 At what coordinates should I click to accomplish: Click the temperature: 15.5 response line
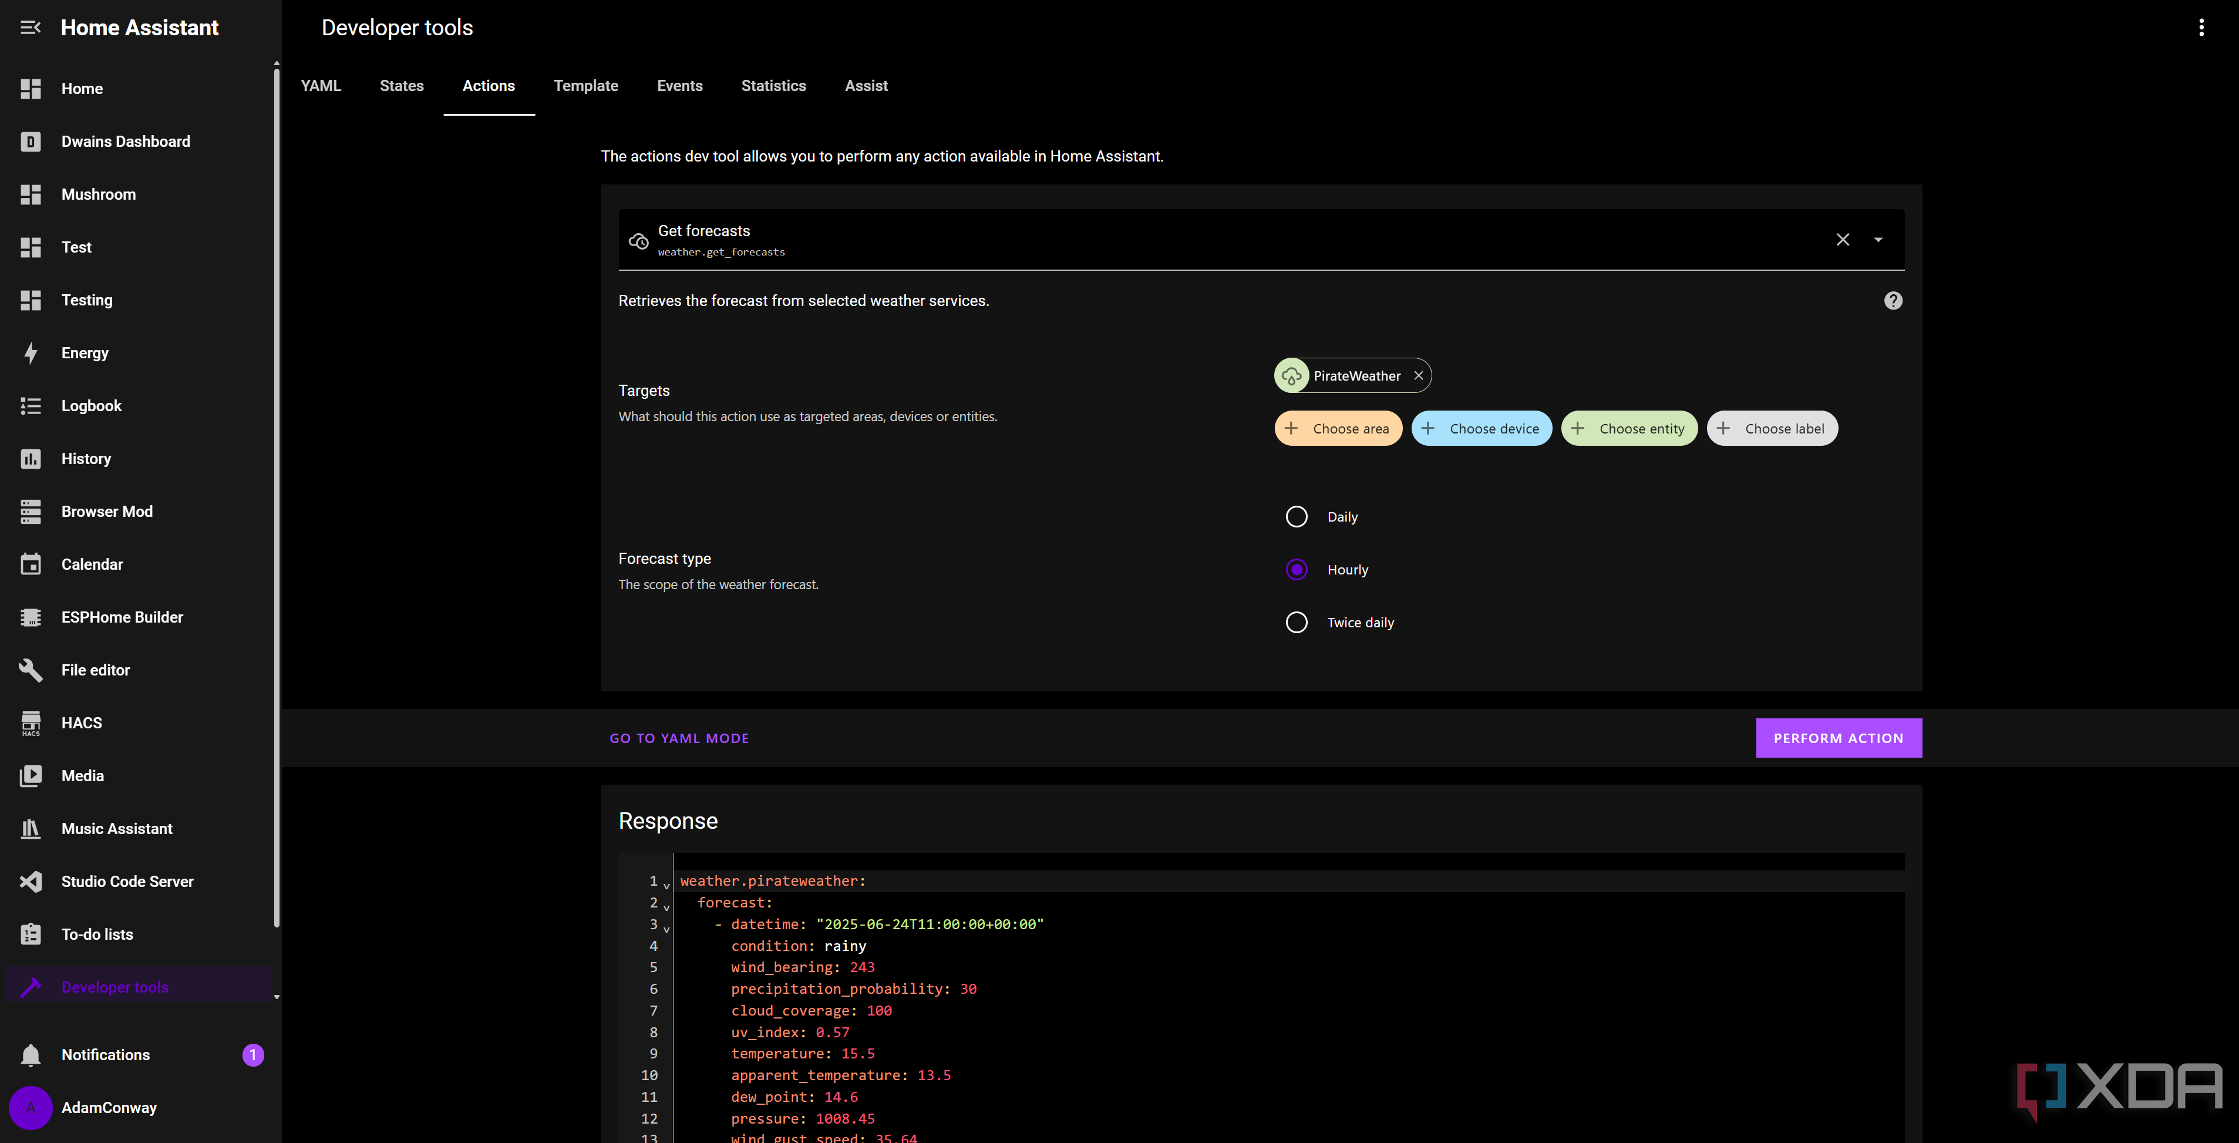(x=802, y=1054)
